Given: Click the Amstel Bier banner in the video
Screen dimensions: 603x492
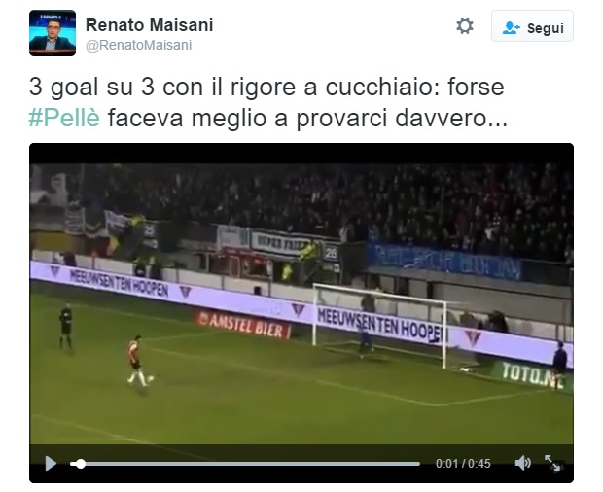Looking at the screenshot, I should click(243, 325).
